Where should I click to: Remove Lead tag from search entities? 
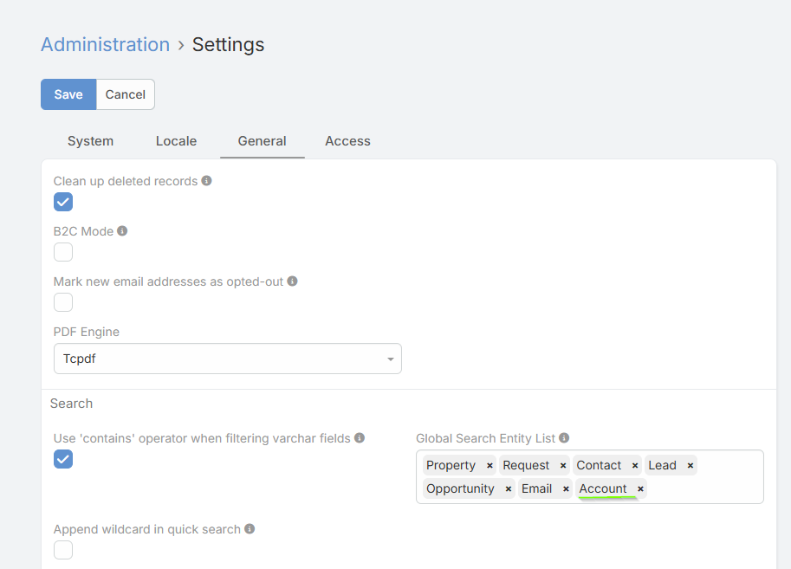coord(691,466)
